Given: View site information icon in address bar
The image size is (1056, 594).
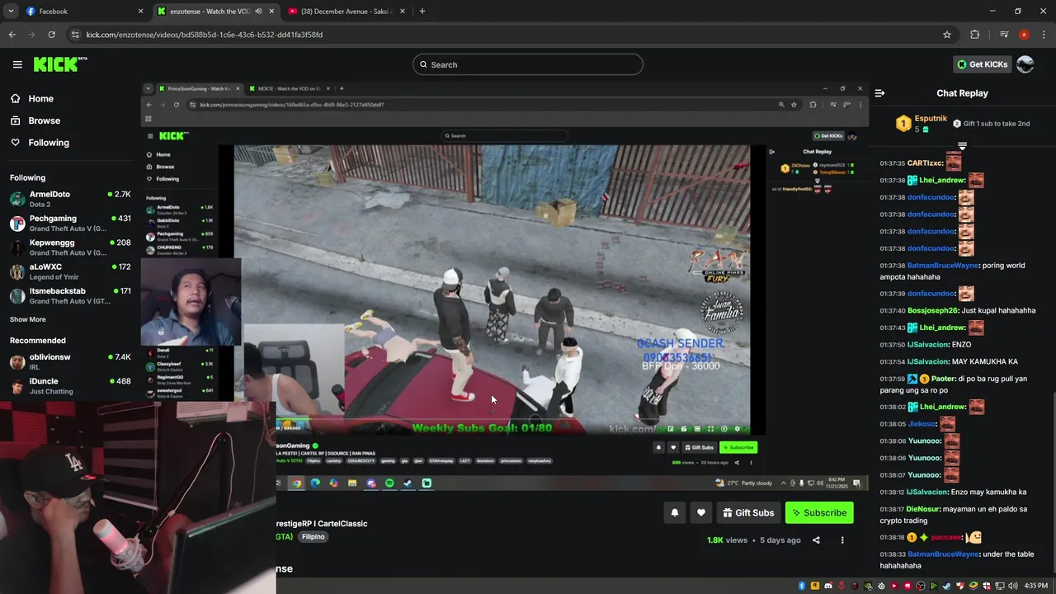Looking at the screenshot, I should pos(75,35).
